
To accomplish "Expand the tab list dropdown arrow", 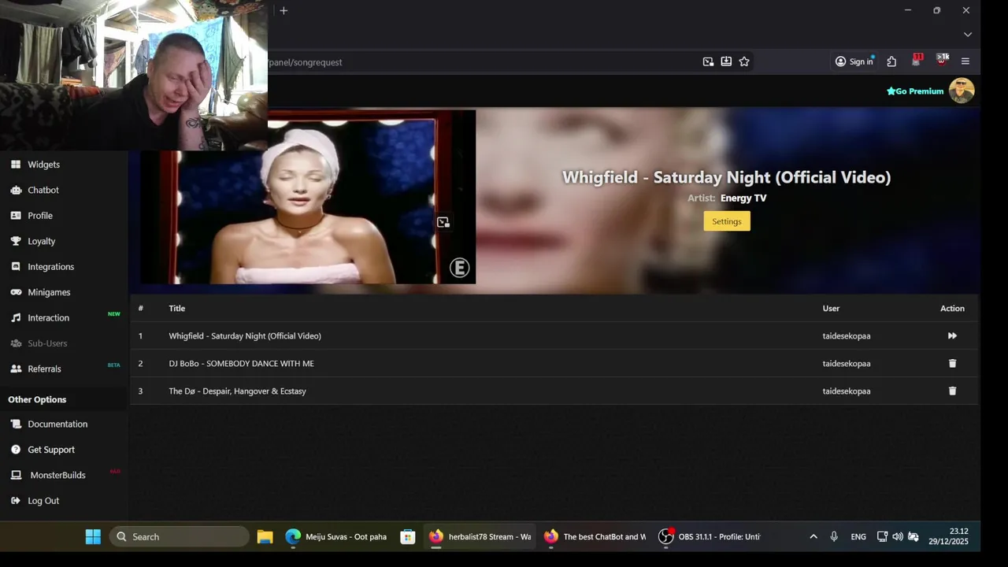I will (968, 35).
